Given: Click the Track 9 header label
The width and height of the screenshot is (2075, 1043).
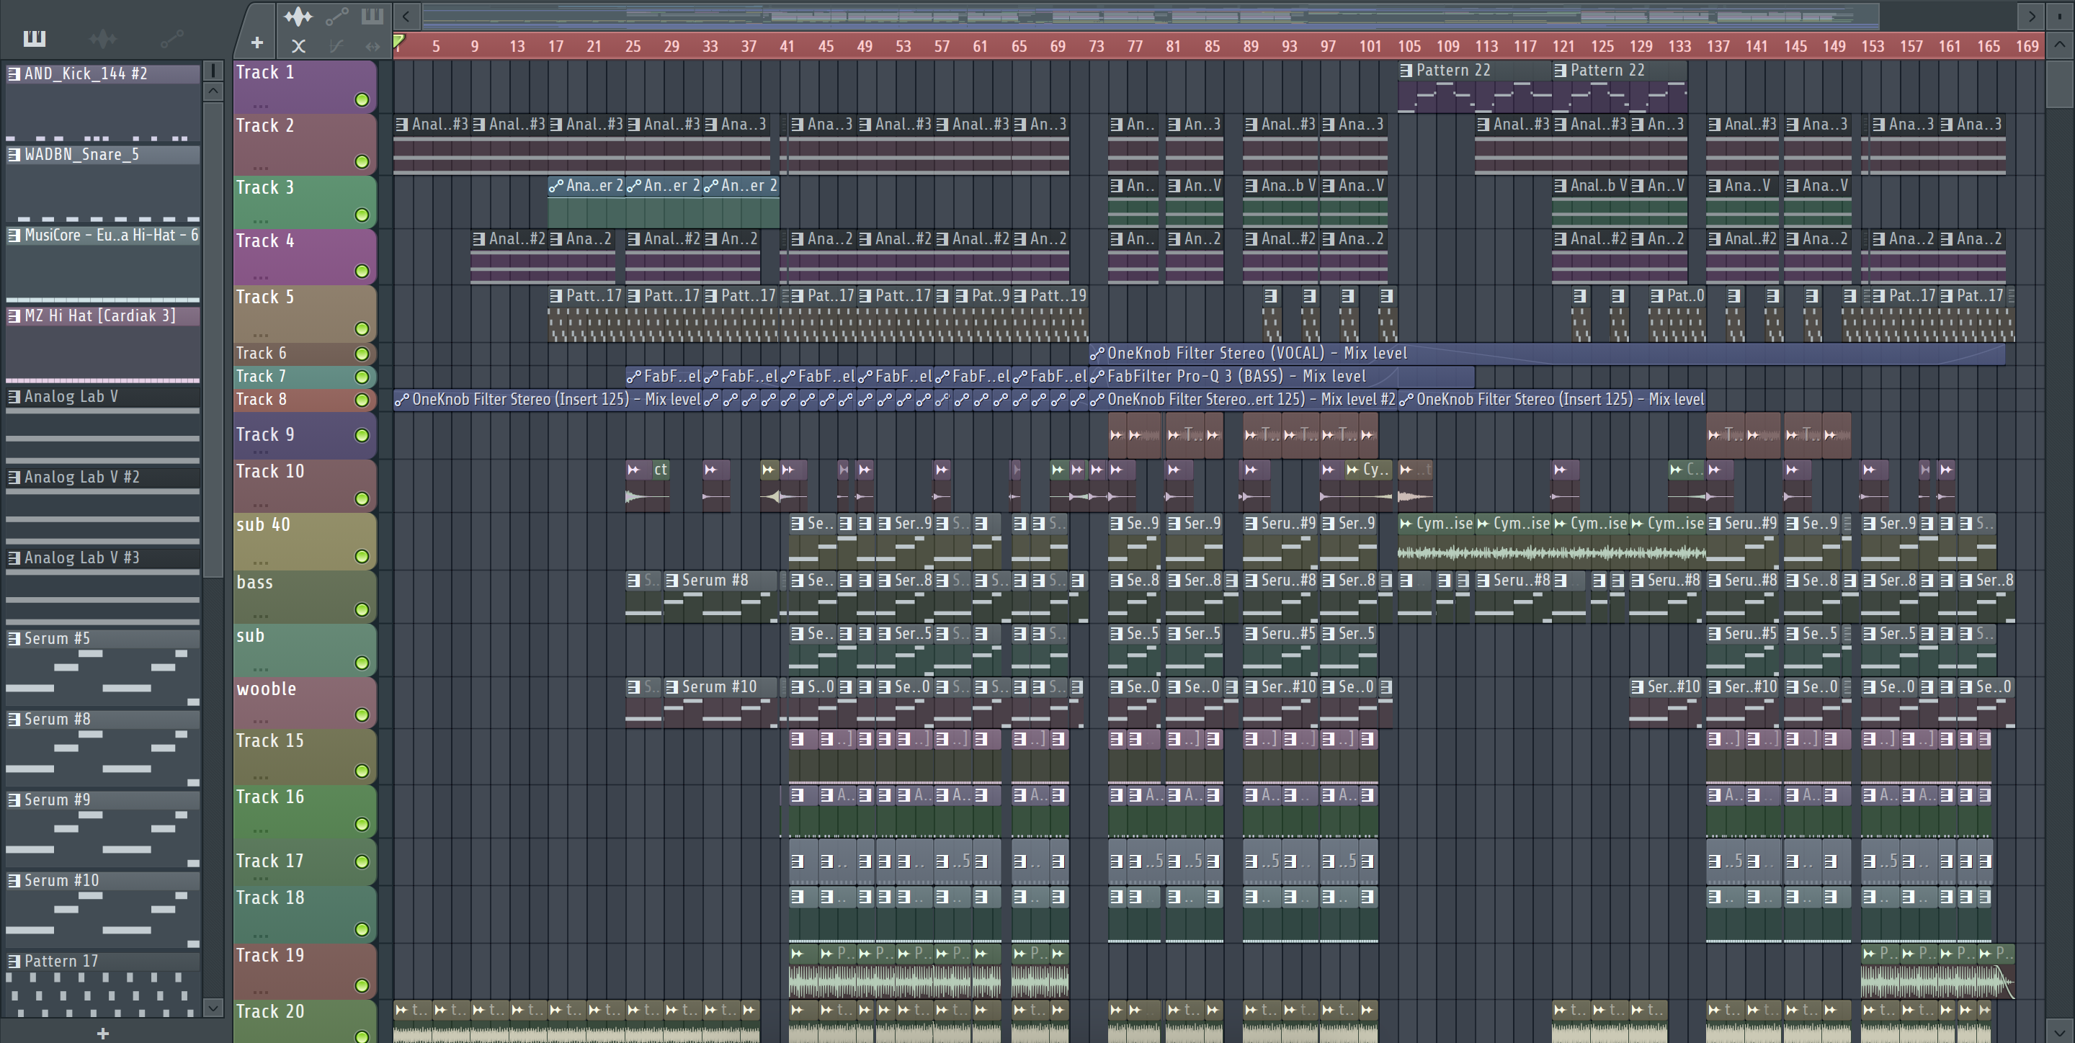Looking at the screenshot, I should coord(264,435).
